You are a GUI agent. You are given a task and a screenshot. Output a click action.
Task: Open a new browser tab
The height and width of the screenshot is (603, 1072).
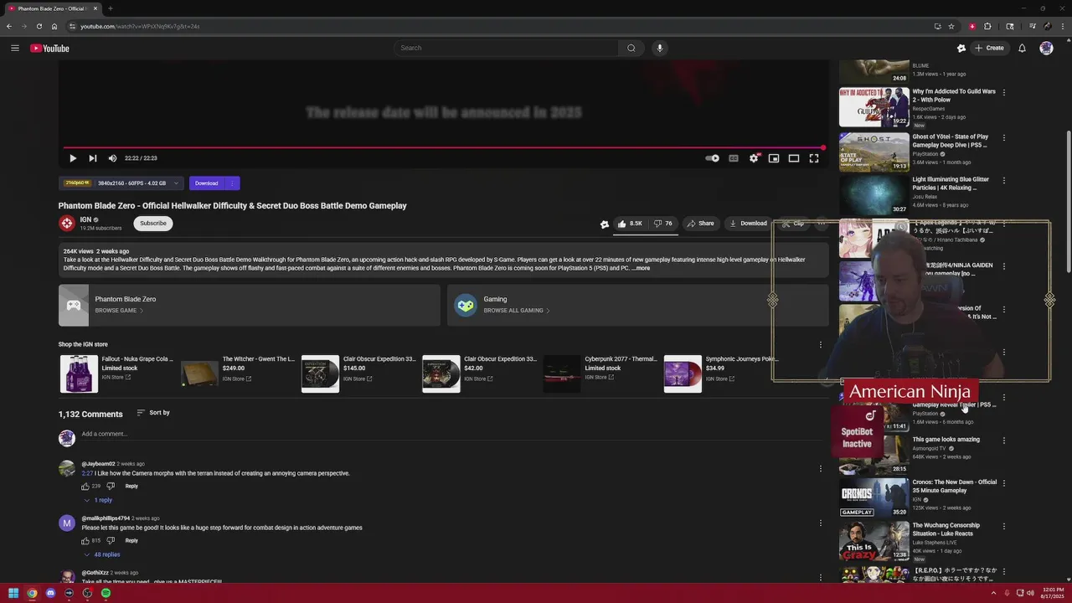110,8
